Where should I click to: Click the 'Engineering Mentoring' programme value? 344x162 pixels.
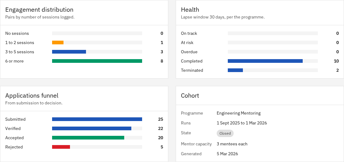click(239, 113)
